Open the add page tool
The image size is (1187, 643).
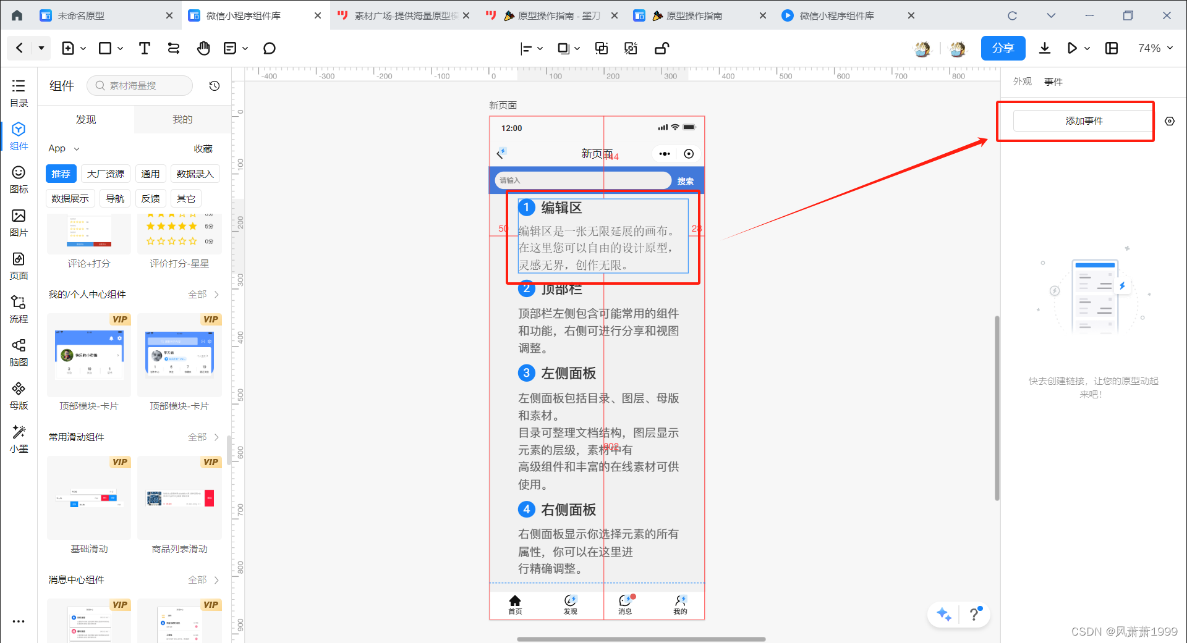(x=68, y=48)
